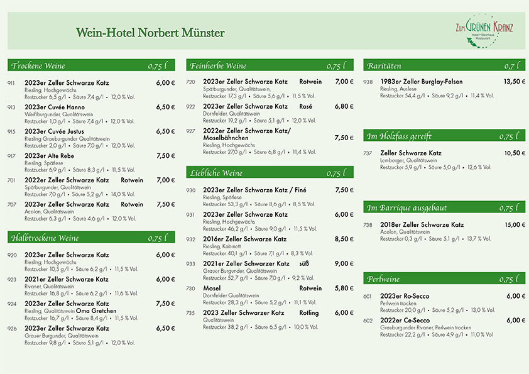Screen dimensions: 529x374
Task: Click the 2018er Zeller Schwarze Katz Barrique wine
Action: (x=422, y=224)
